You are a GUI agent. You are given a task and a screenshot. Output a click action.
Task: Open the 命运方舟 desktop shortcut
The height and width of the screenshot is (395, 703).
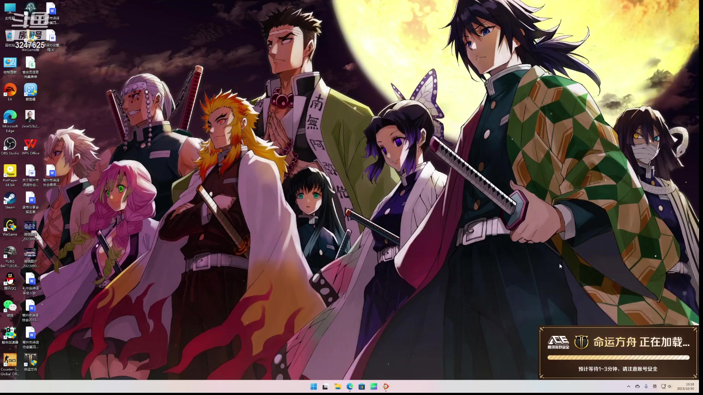pos(30,362)
